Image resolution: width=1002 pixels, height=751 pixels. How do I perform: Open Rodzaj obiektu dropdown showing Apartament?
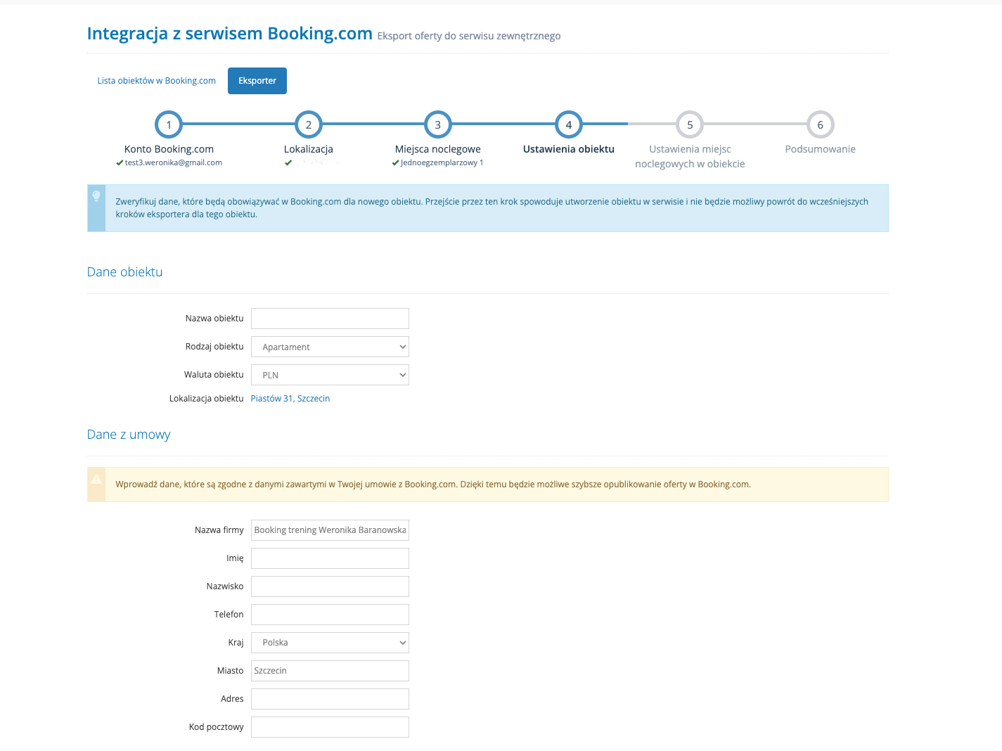[x=330, y=347]
